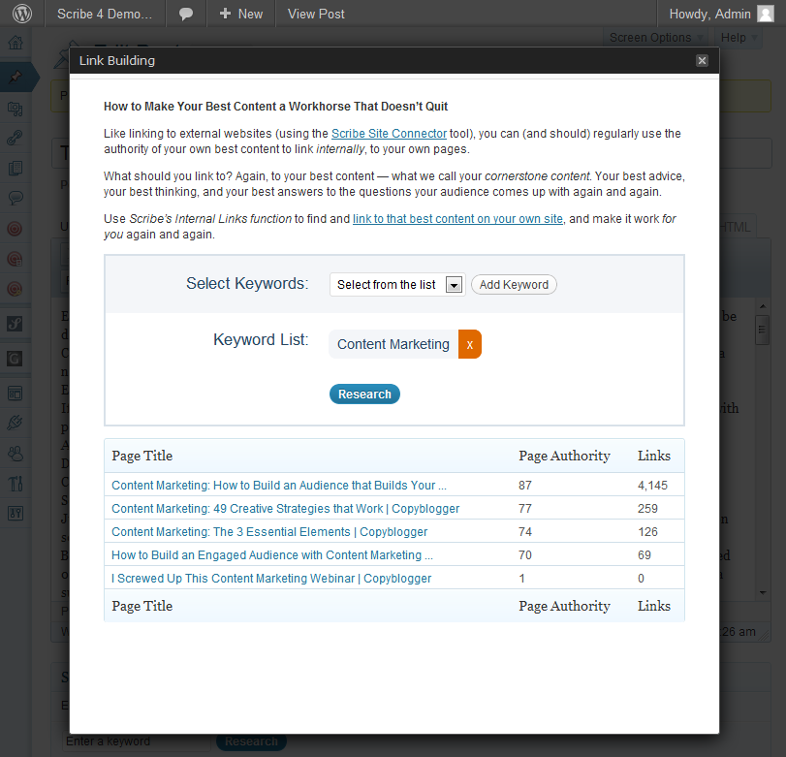Click the Select Keywords label

(247, 284)
